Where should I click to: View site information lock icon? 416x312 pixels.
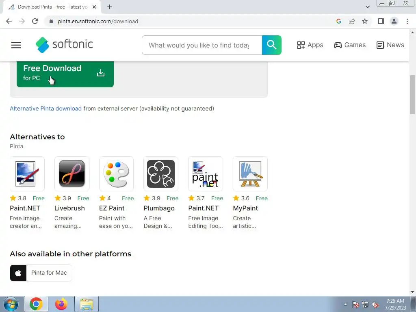51,21
